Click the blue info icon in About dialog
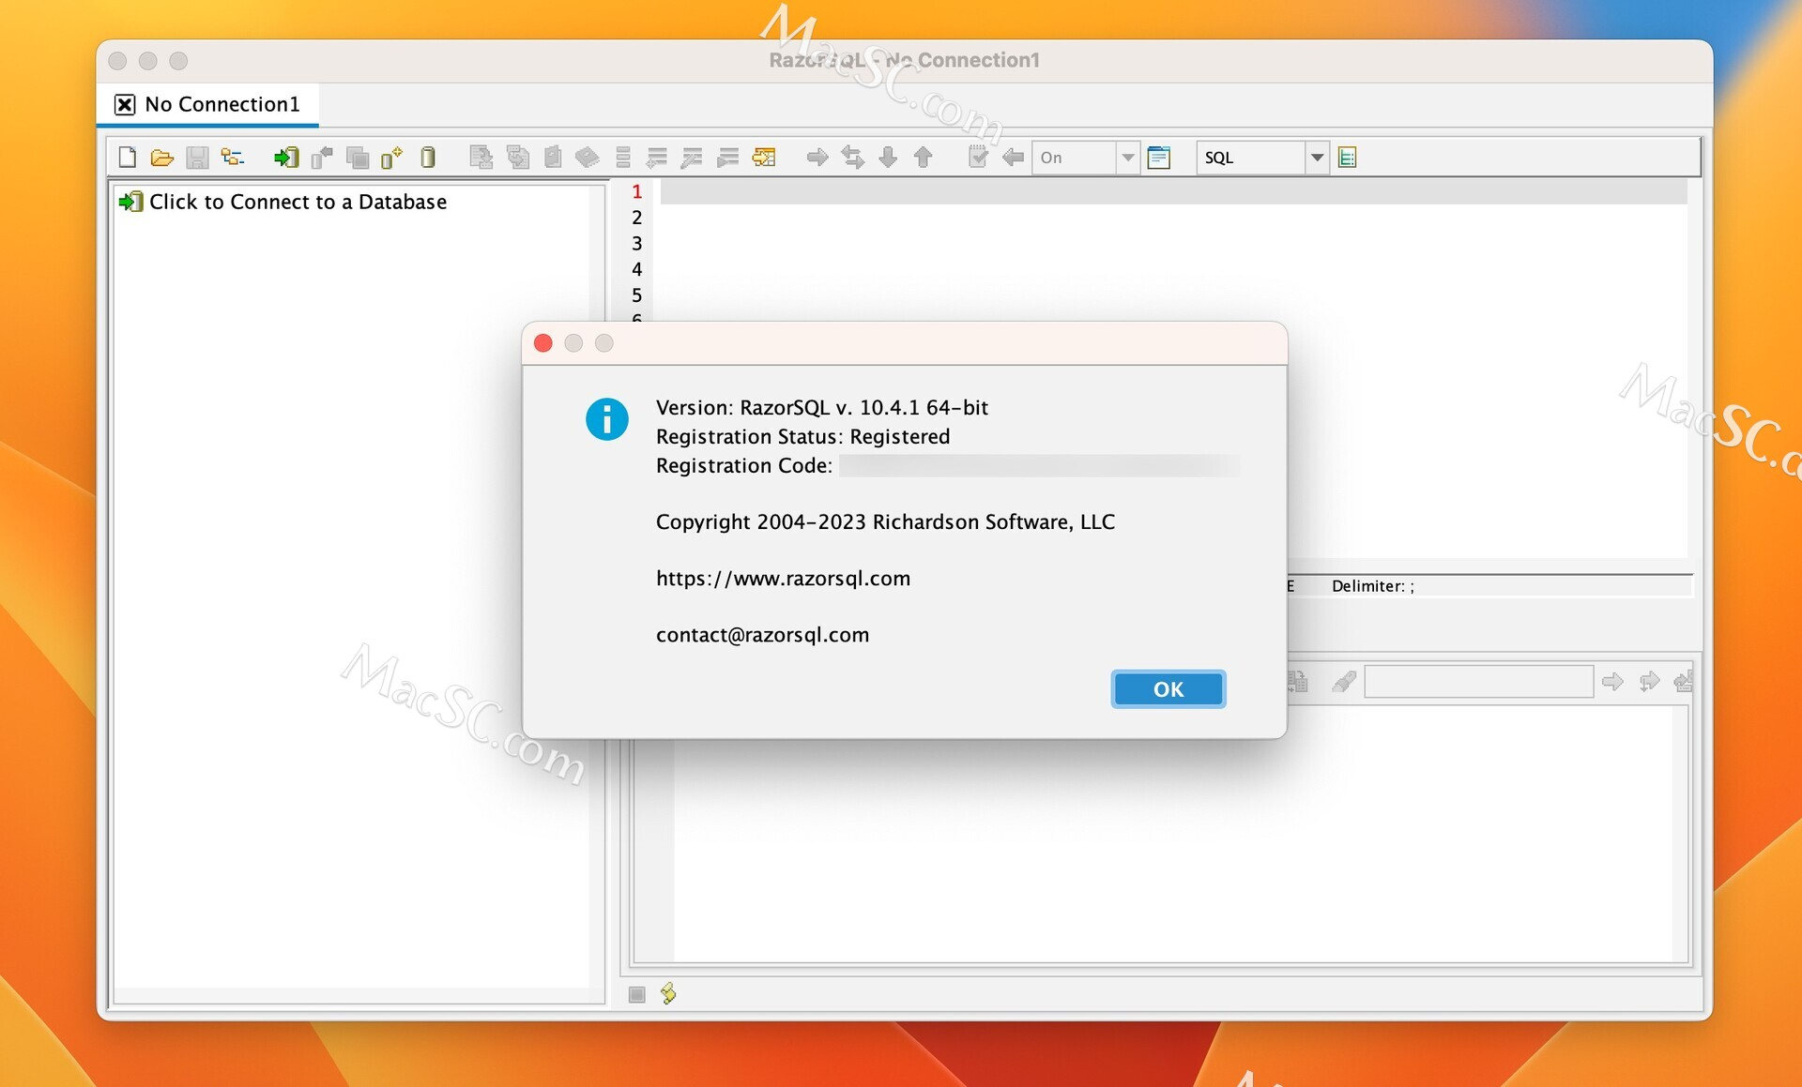This screenshot has width=1802, height=1087. [x=607, y=418]
